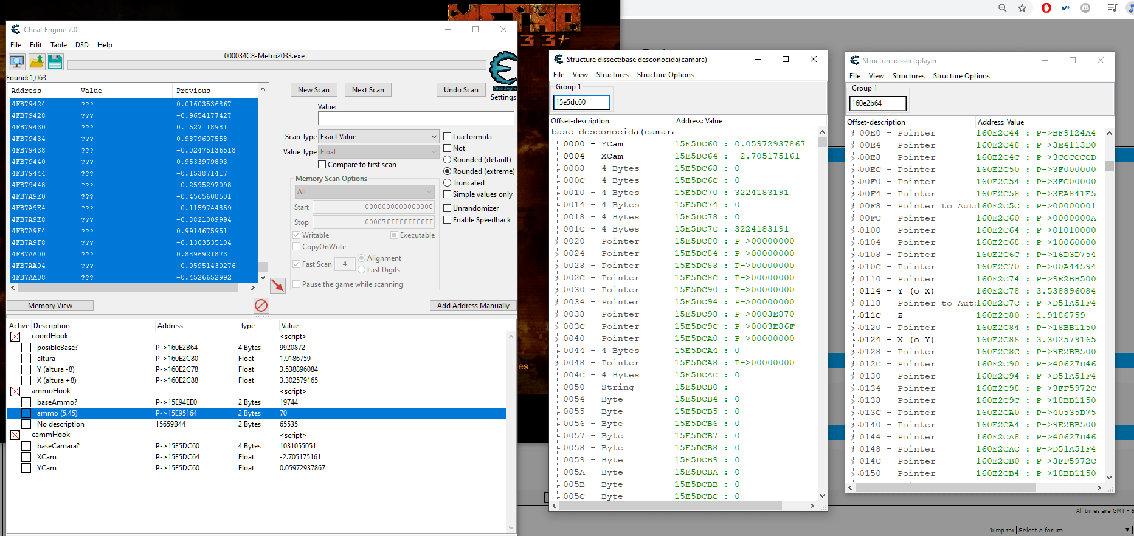Expand the 0020 Pointer row in camara structure
The width and height of the screenshot is (1134, 536).
556,241
